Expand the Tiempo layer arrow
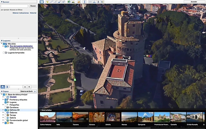The image size is (206, 129). (x=3, y=115)
